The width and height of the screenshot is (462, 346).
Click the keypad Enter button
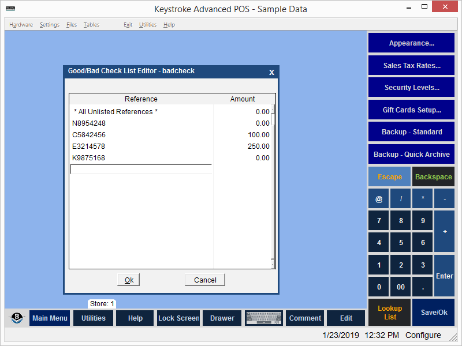coord(445,276)
